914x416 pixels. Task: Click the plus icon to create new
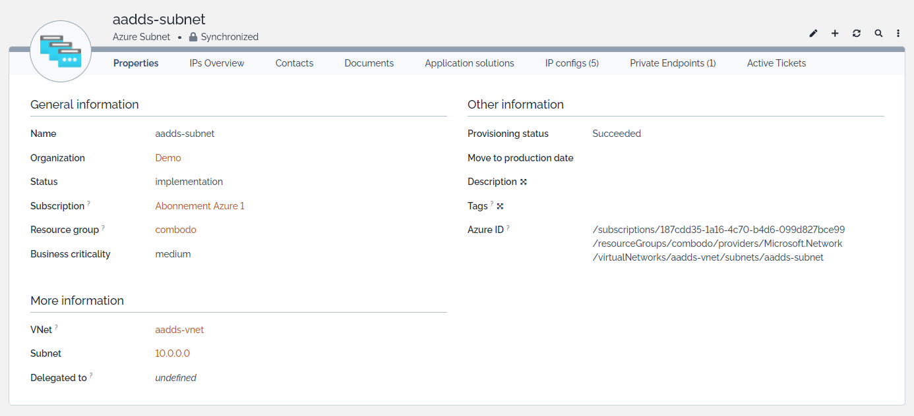835,34
